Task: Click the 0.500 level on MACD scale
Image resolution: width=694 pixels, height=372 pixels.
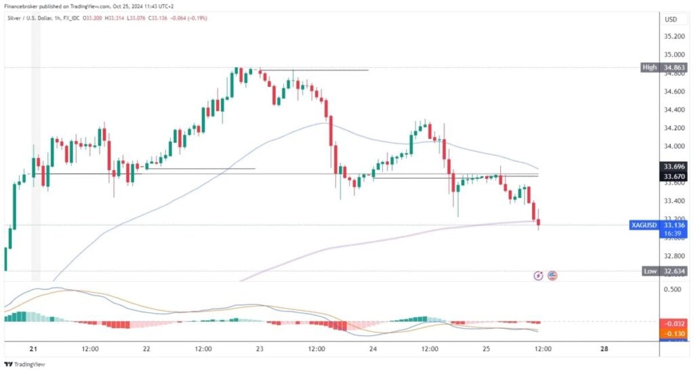Action: point(674,289)
